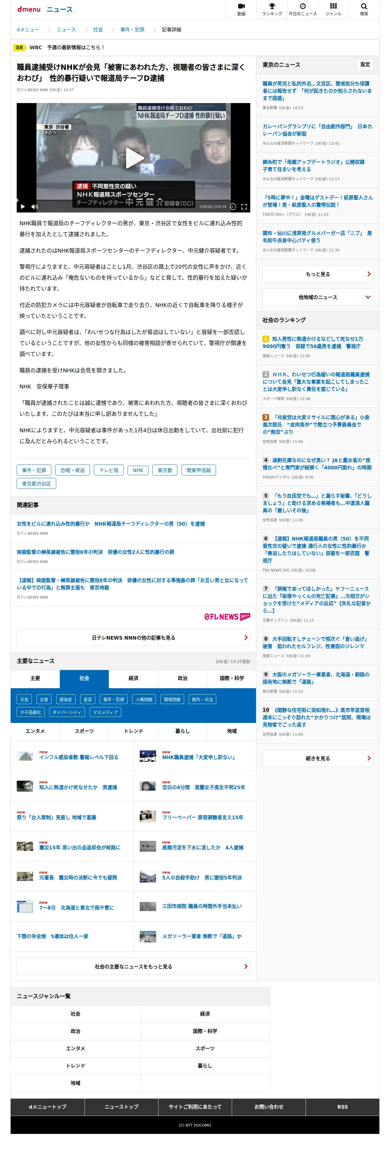Open thumbnail for NHK職員逮捕 headline
Viewport: 390px width, 1171px height.
click(148, 755)
